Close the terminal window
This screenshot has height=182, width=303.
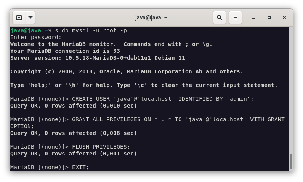click(284, 17)
